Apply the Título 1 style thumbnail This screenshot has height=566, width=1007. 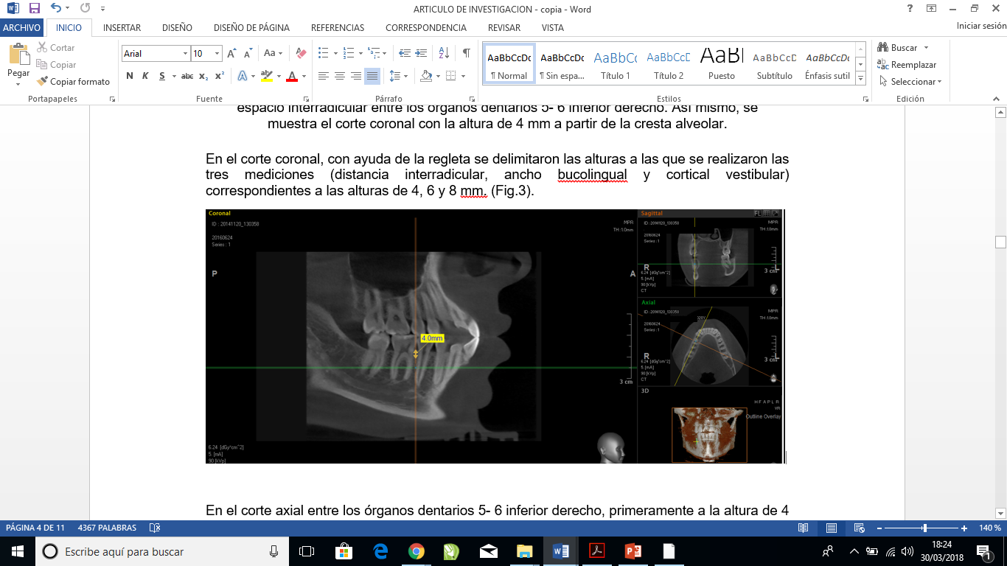pyautogui.click(x=616, y=66)
